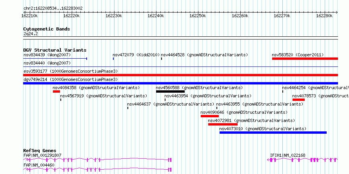Click the RefSeq Genes track title
The image size is (349, 174).
point(40,151)
